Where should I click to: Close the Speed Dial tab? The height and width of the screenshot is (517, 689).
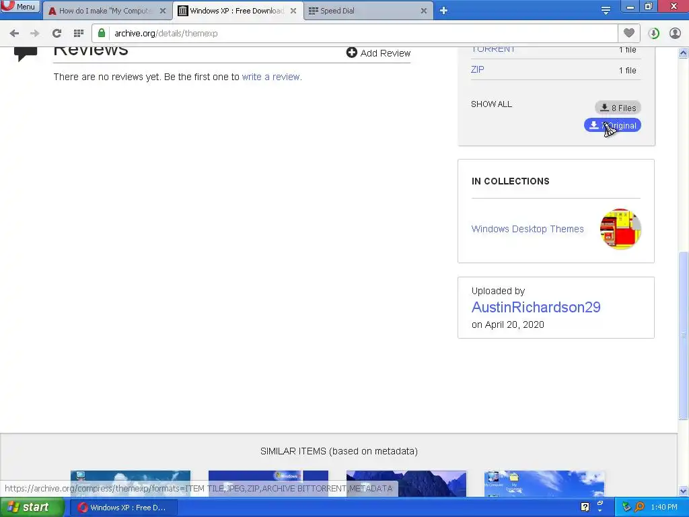pyautogui.click(x=424, y=11)
